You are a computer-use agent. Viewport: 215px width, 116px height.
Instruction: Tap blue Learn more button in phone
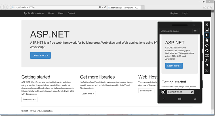(x=174, y=66)
